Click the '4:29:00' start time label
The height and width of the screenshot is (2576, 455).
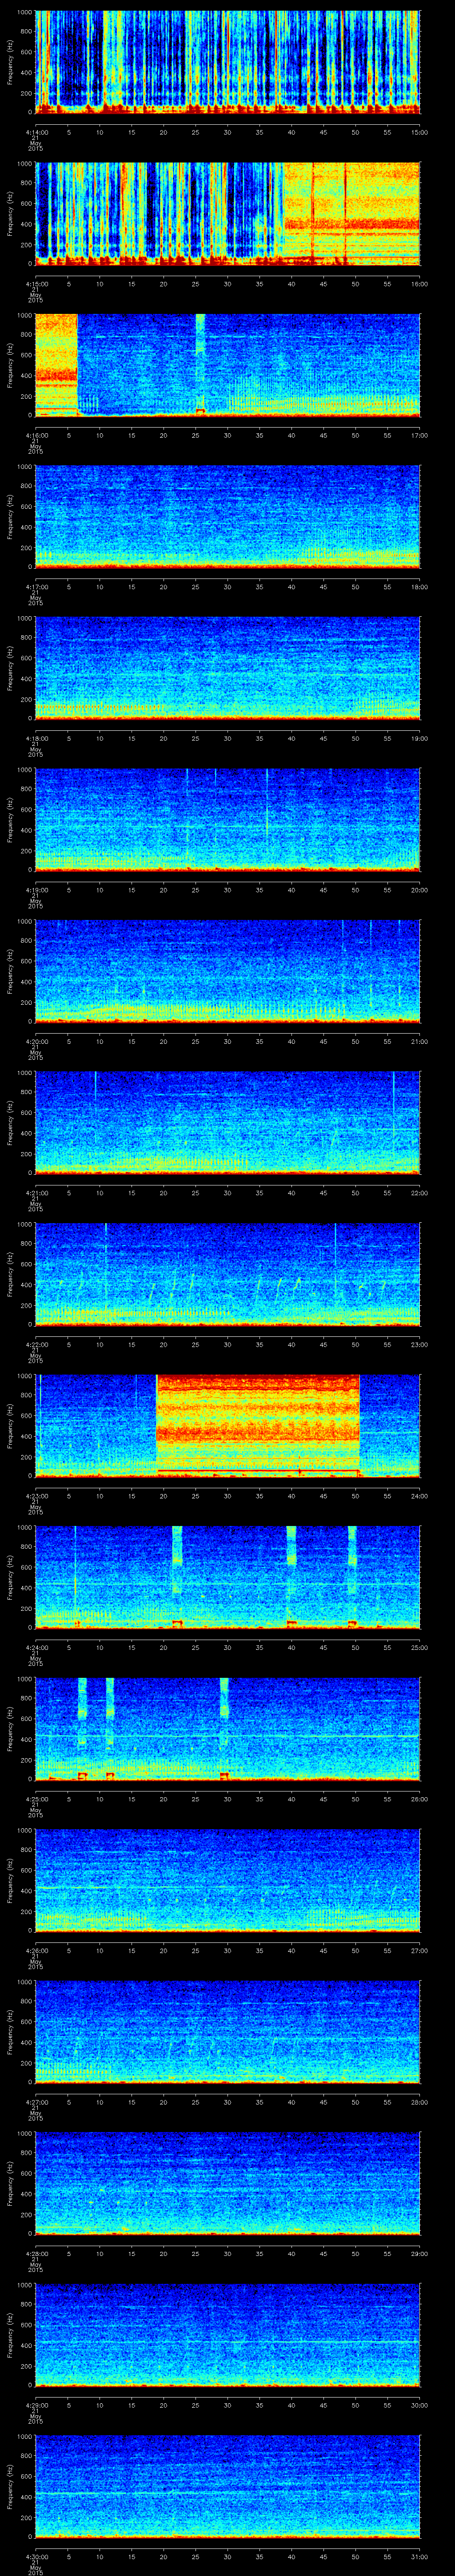(x=36, y=2405)
